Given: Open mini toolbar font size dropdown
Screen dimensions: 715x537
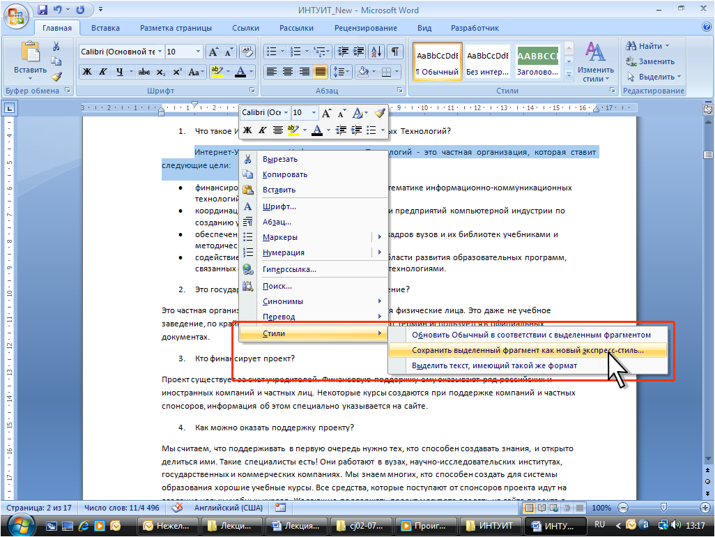Looking at the screenshot, I should tap(314, 113).
